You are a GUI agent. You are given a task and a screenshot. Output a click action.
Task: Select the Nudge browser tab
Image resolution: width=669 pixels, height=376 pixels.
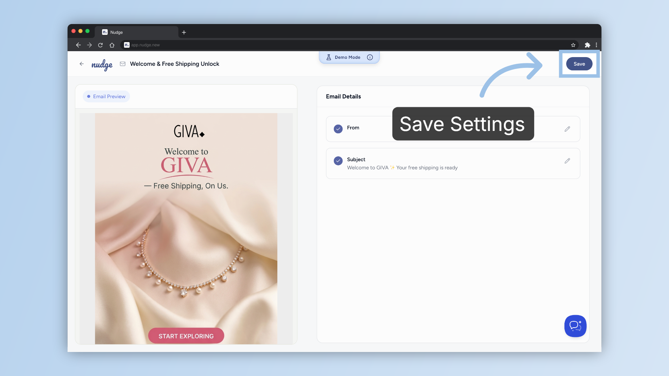tap(137, 32)
